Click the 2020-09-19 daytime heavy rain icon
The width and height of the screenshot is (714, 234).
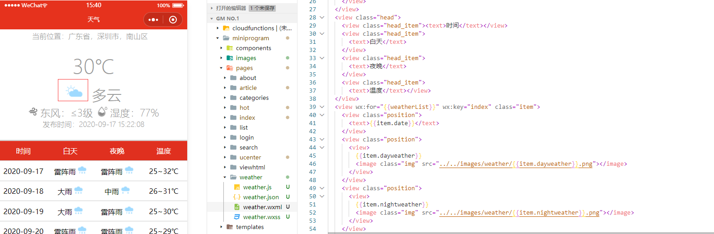pos(79,211)
